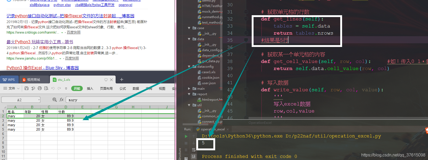Open the 最火Python3 玩转实用小工具 result
Image resolution: width=428 pixels, height=160 pixels.
coord(40,42)
